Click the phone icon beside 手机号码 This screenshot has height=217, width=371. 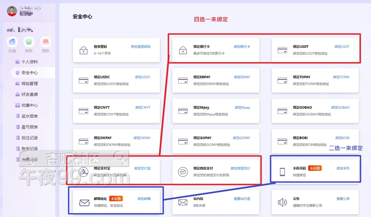[x=282, y=172]
